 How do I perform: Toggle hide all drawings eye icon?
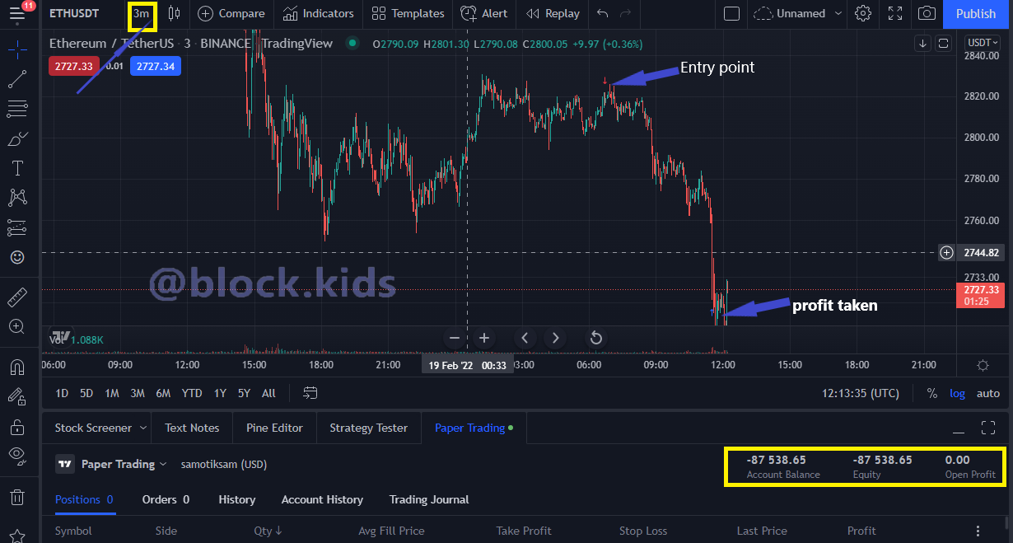17,454
